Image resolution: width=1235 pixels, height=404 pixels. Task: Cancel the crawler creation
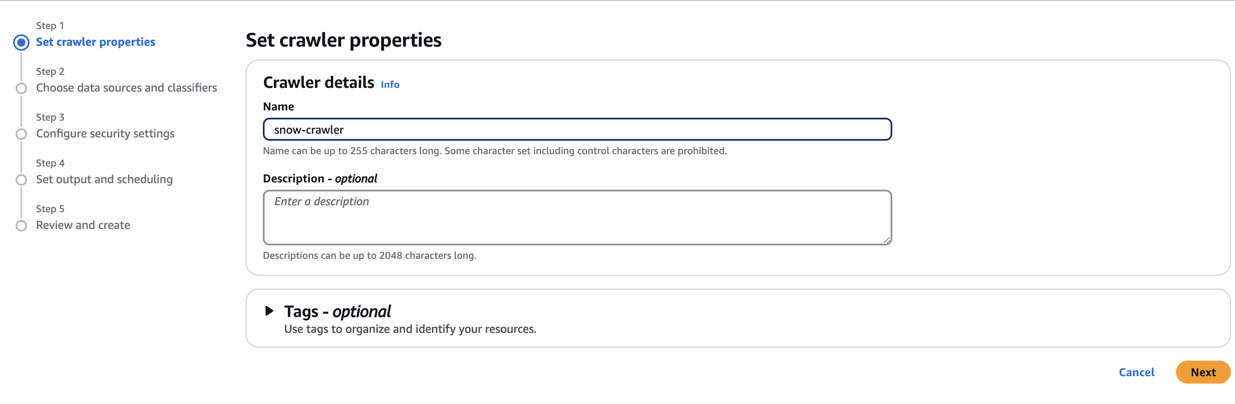(x=1136, y=372)
